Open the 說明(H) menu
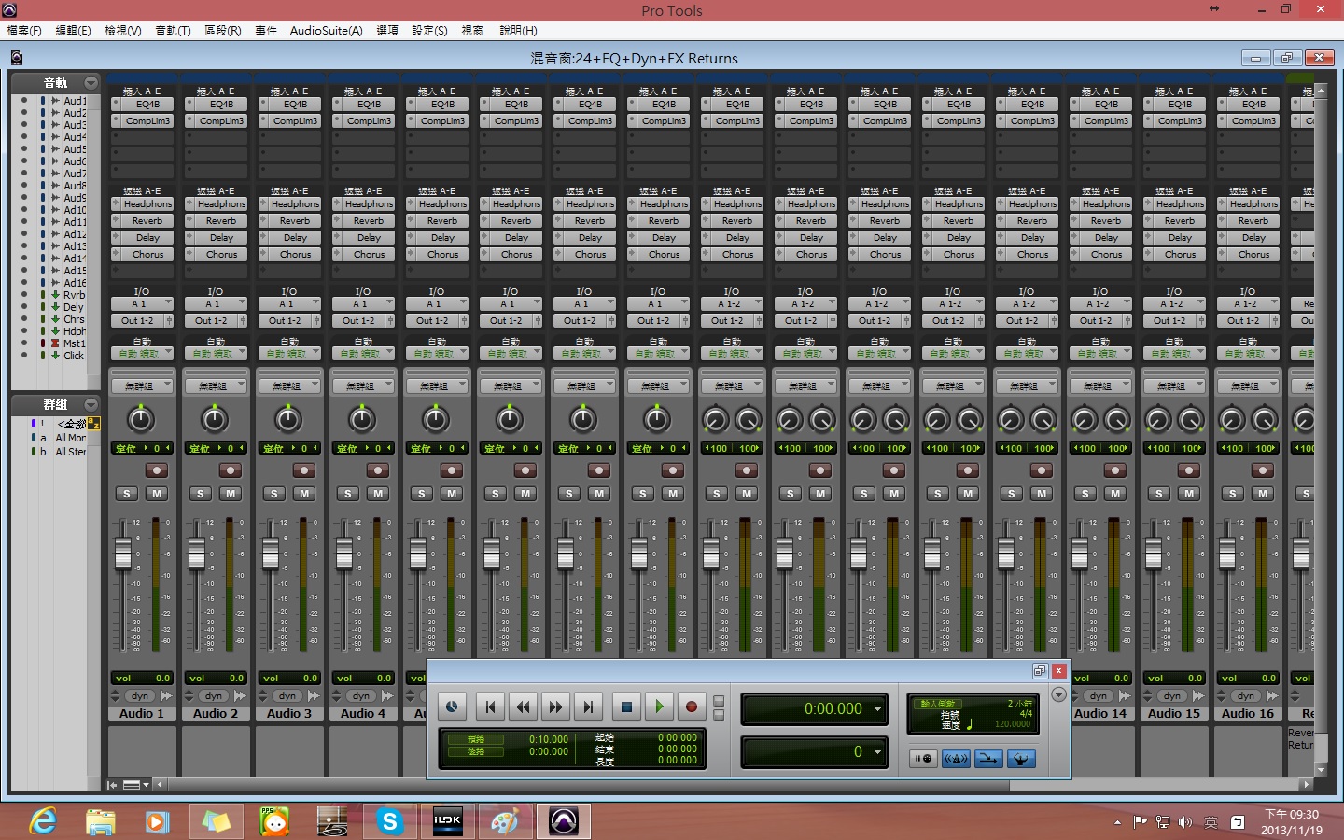Screen dimensions: 1344x840 (x=518, y=31)
